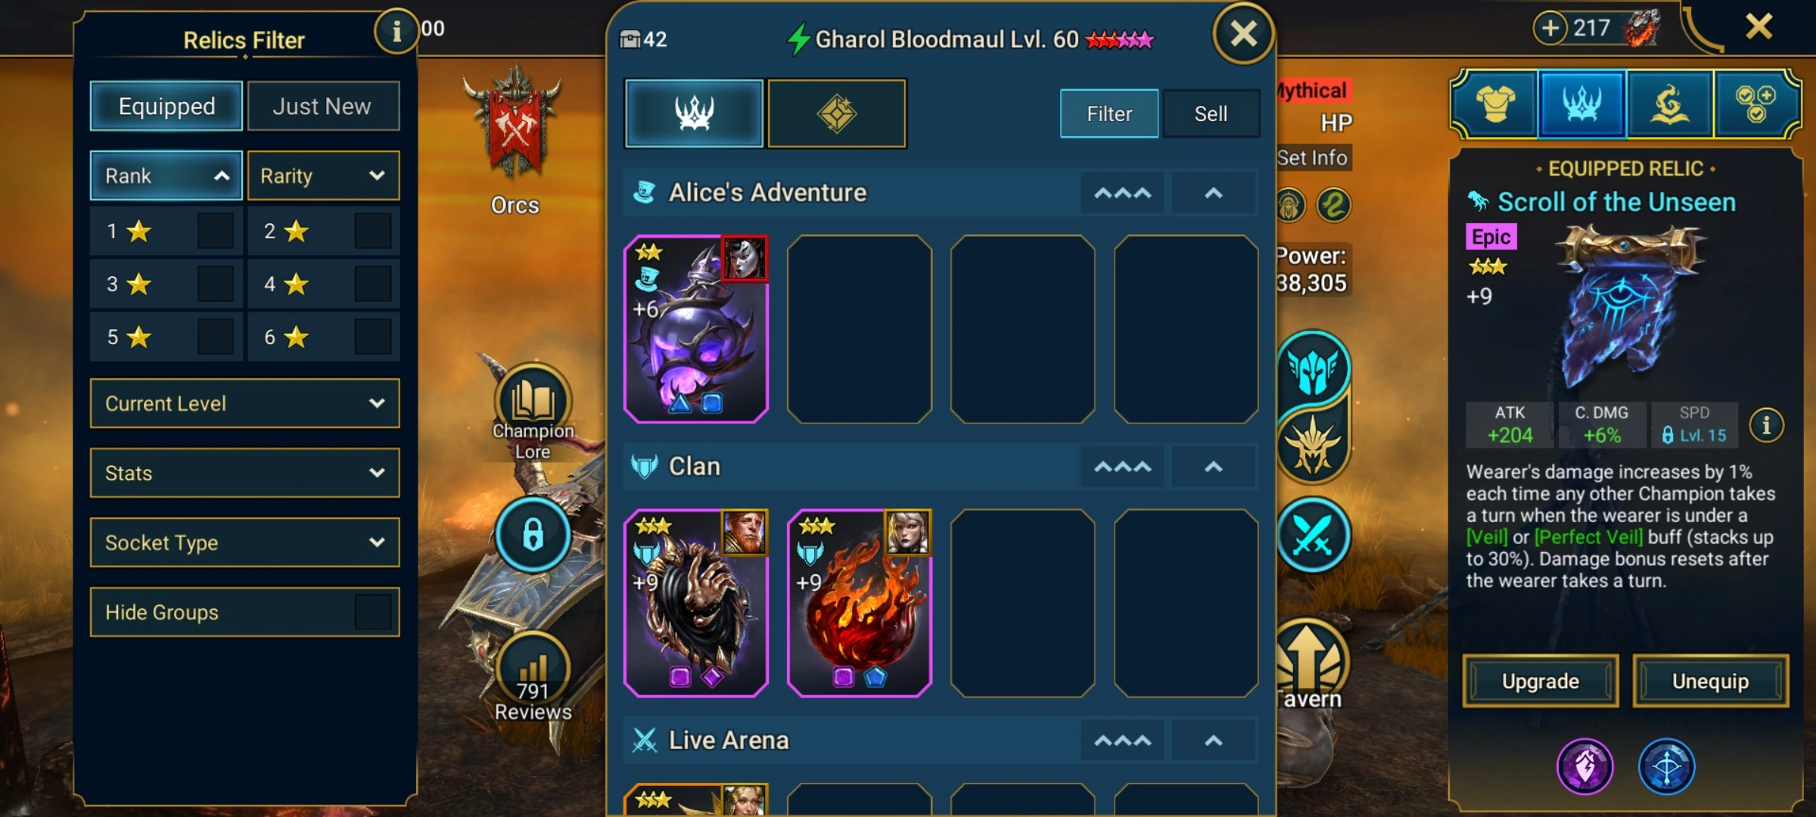The width and height of the screenshot is (1816, 817).
Task: Switch to the diamond relic tab
Action: (837, 113)
